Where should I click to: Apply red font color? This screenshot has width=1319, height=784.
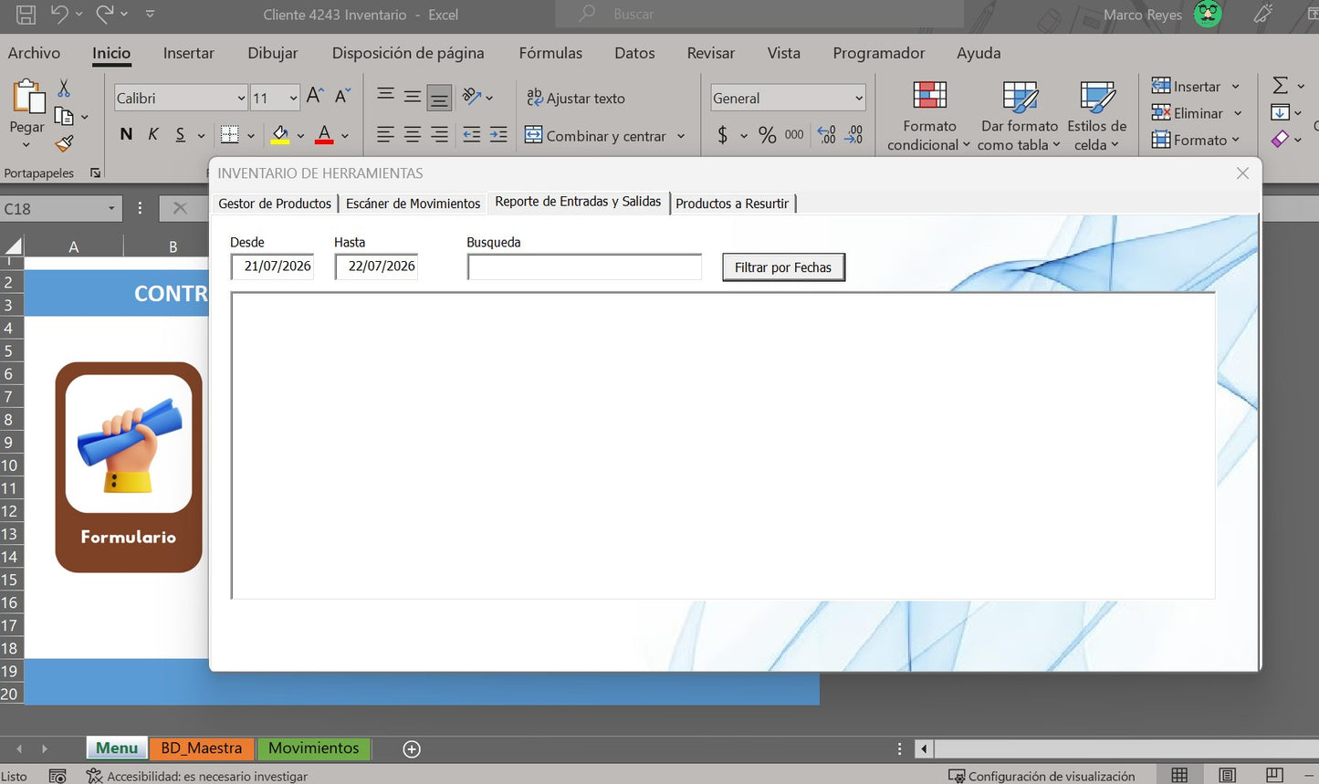[x=324, y=135]
